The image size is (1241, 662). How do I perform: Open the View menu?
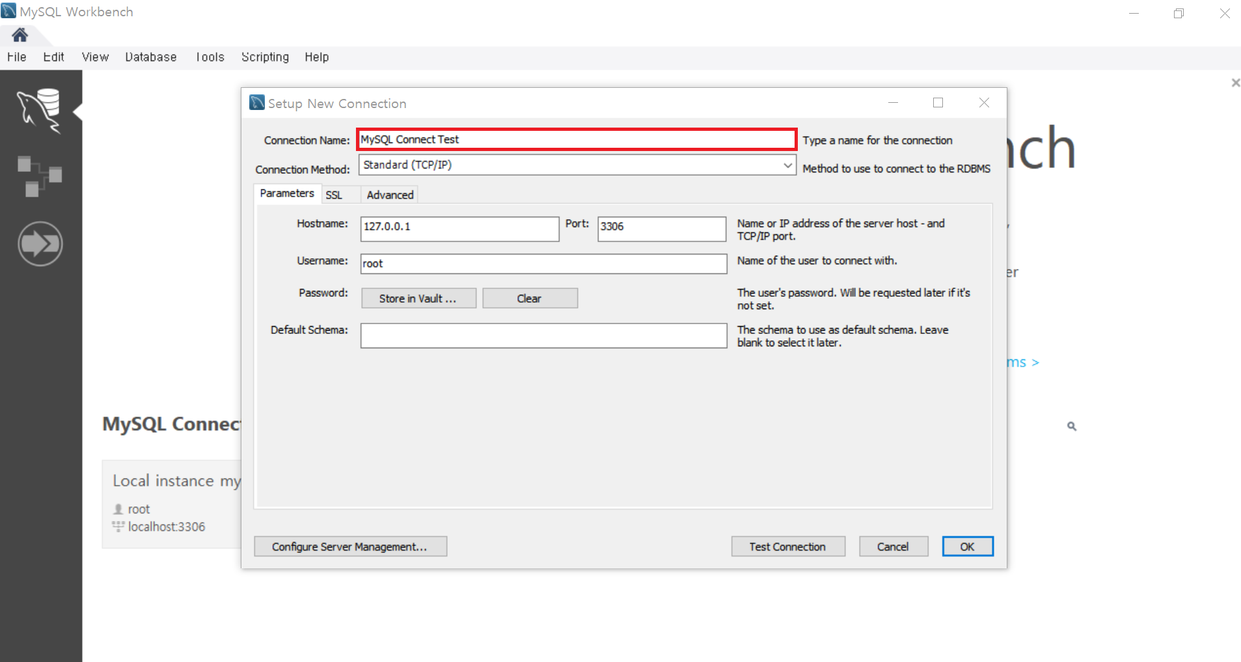click(95, 57)
